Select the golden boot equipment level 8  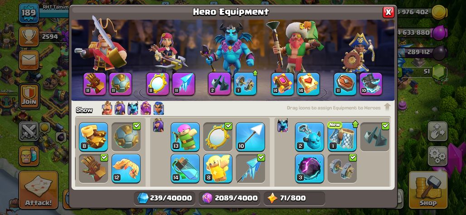[93, 137]
